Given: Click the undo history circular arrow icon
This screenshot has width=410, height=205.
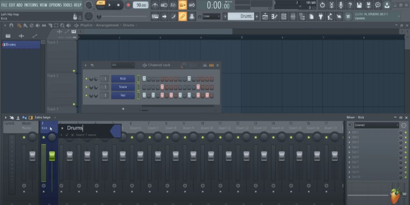Looking at the screenshot, I should pyautogui.click(x=322, y=5).
